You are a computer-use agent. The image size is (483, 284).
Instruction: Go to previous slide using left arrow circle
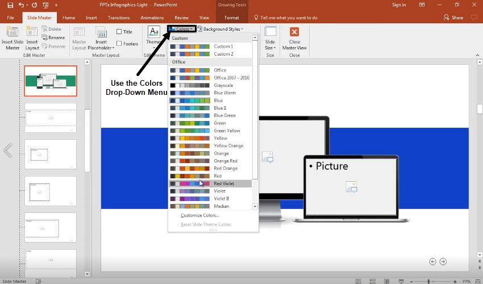pos(432,261)
